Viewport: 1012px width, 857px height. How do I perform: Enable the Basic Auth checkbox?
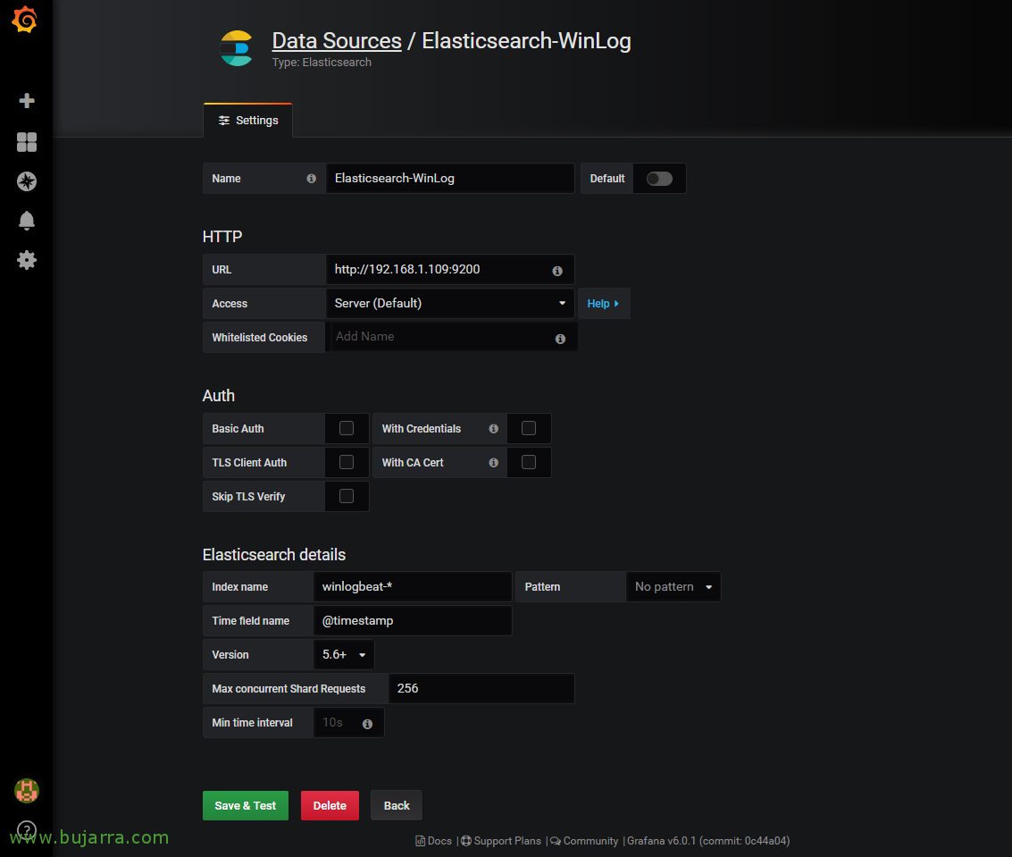pyautogui.click(x=347, y=428)
